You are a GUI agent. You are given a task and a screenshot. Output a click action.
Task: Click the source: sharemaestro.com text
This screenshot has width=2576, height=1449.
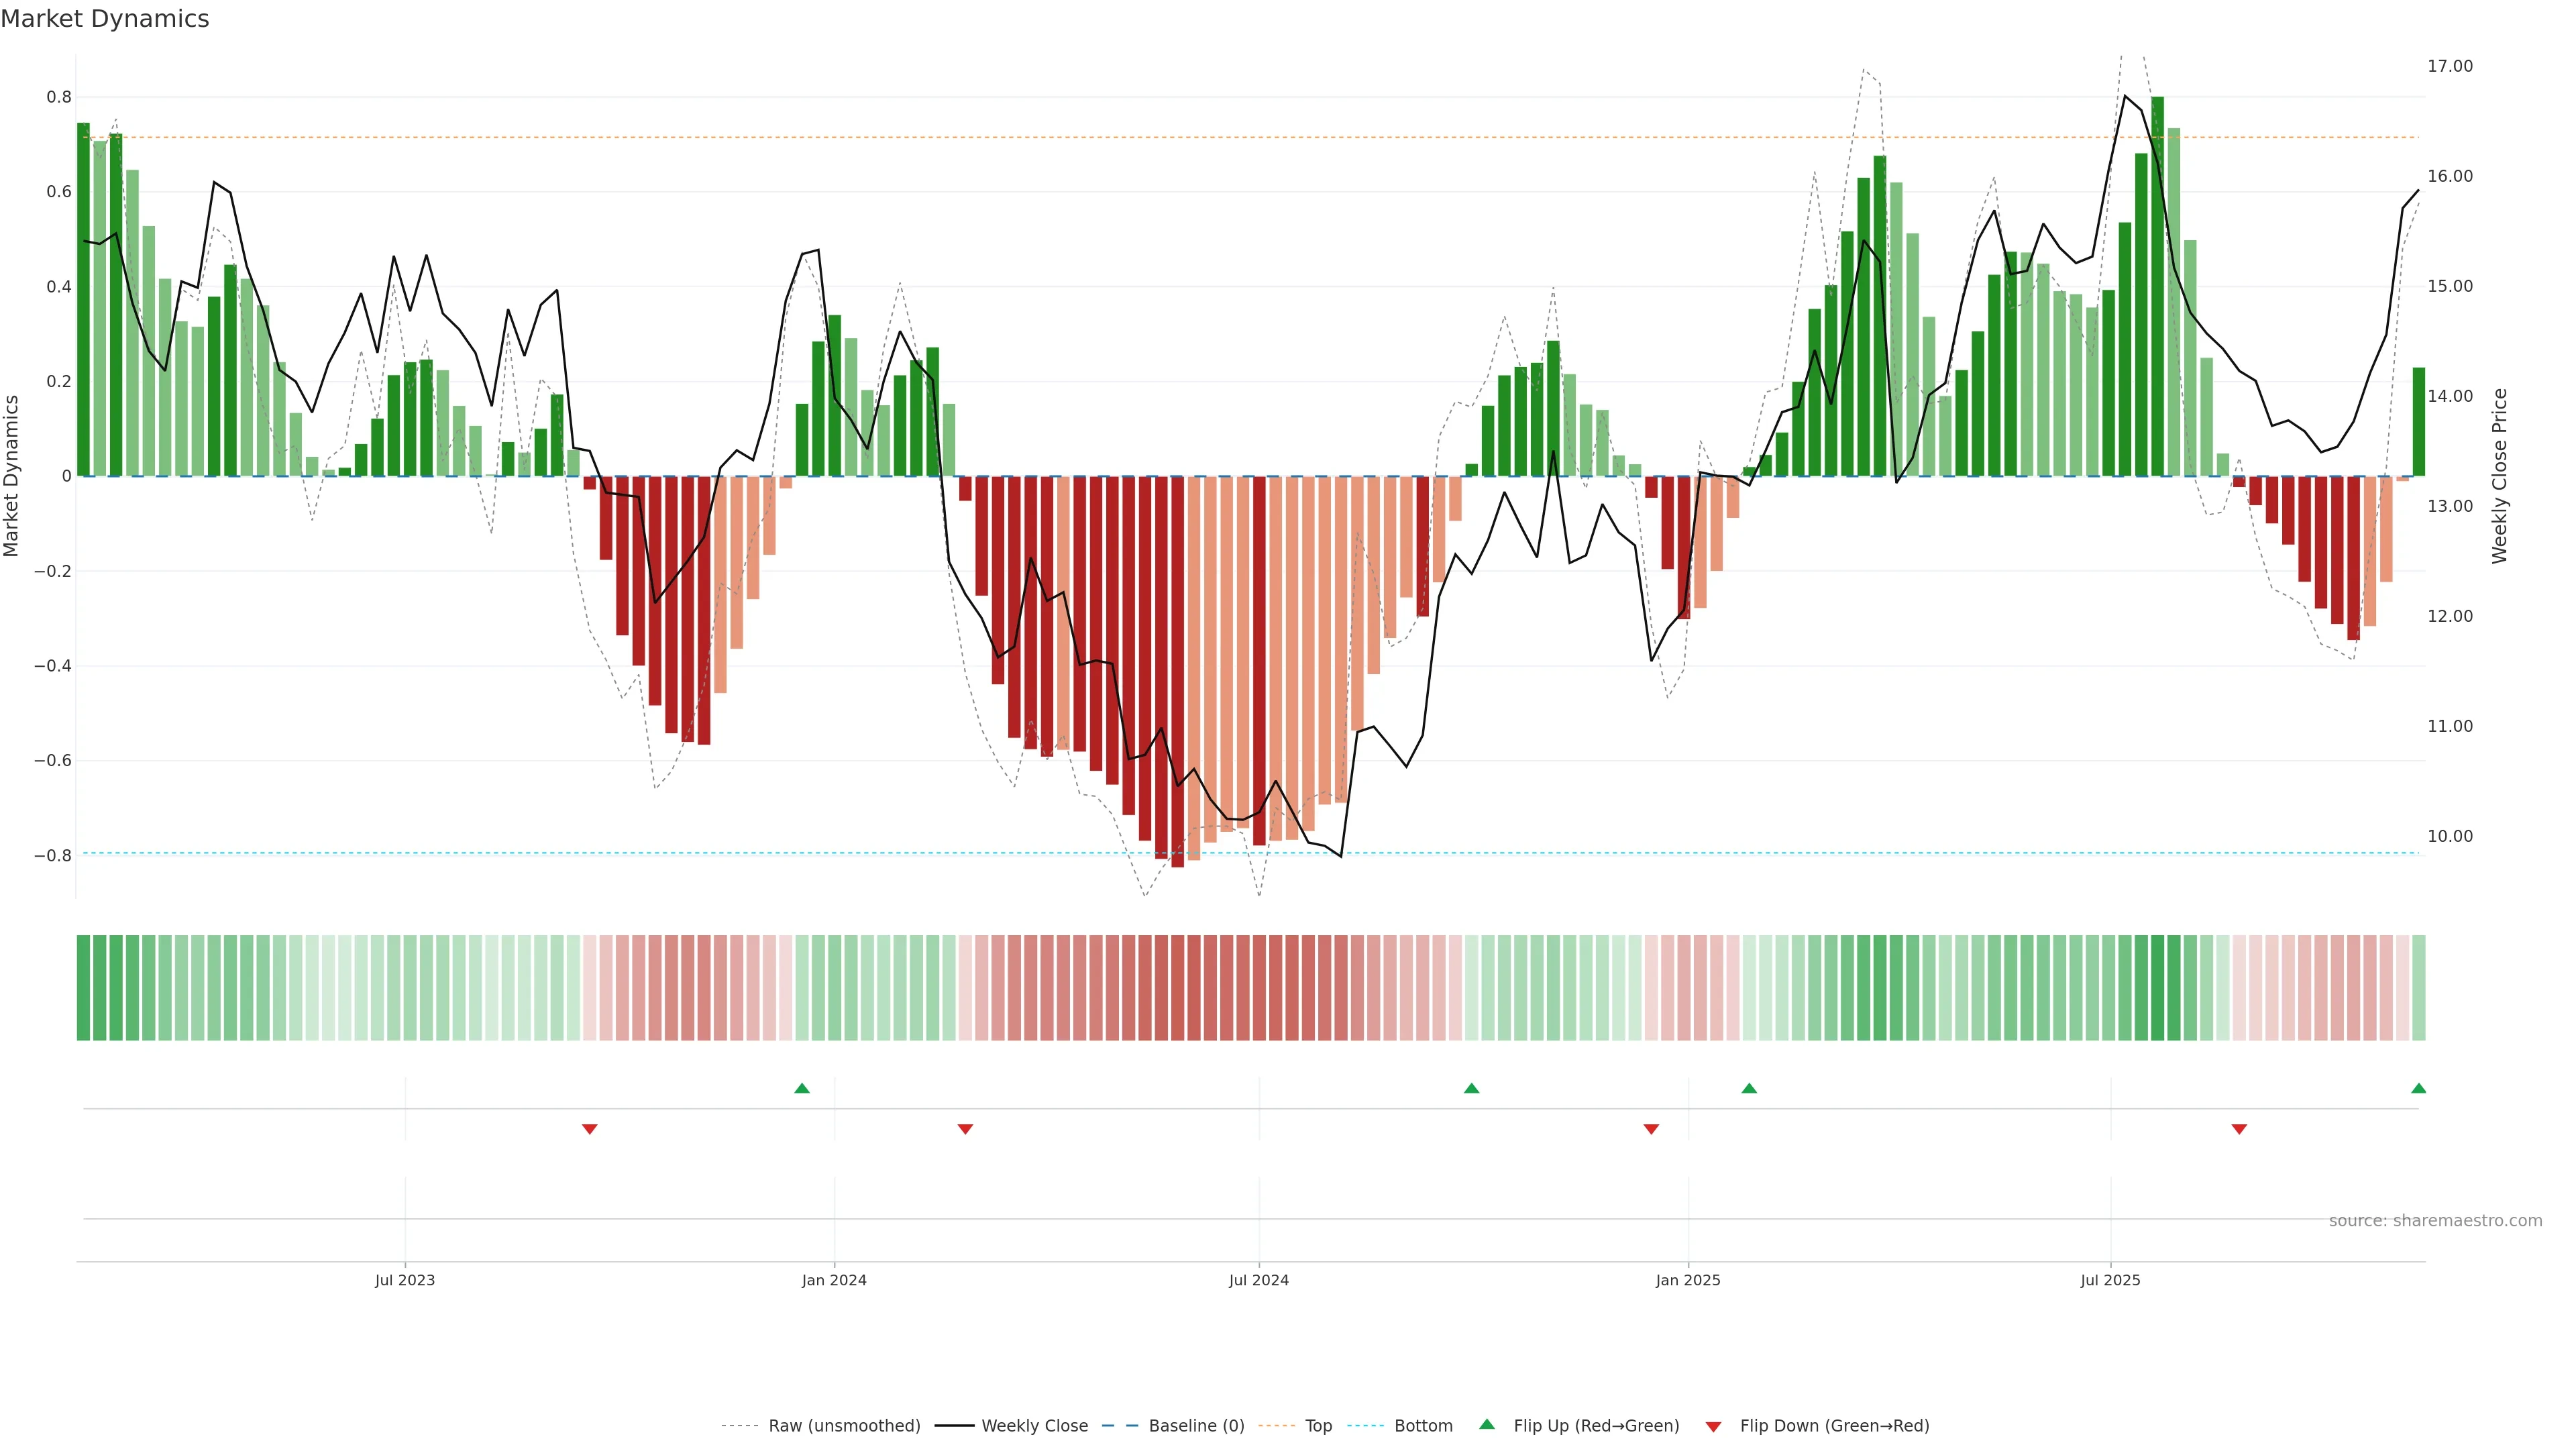point(2435,1221)
